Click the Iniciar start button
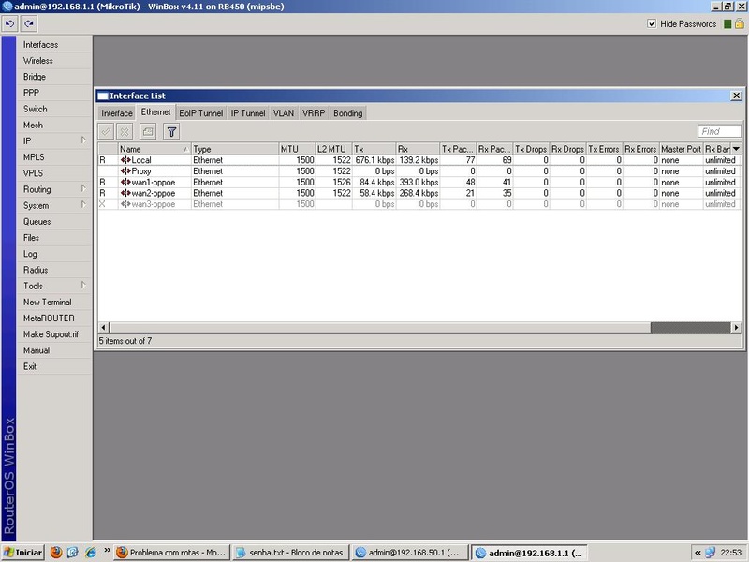The width and height of the screenshot is (749, 562). pyautogui.click(x=22, y=553)
